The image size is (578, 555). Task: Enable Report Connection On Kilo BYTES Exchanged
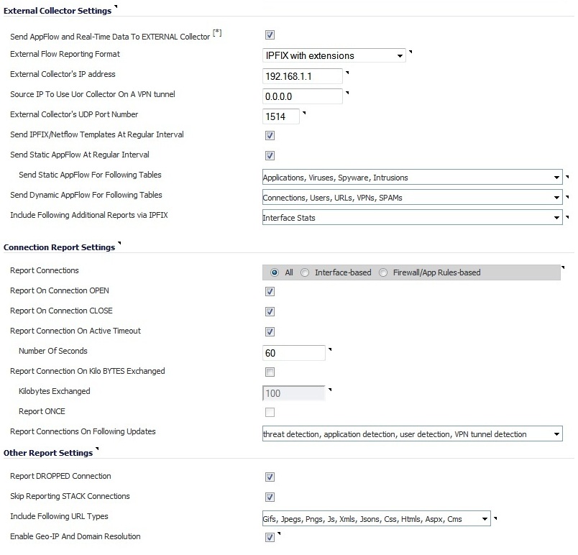pos(270,372)
